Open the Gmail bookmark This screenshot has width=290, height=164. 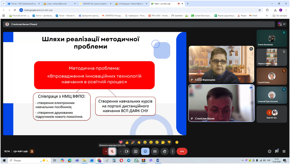[x=253, y=16]
